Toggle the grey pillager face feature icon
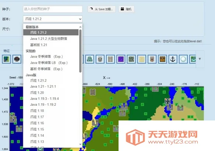Screen dimensions: 215x151 point(100,59)
